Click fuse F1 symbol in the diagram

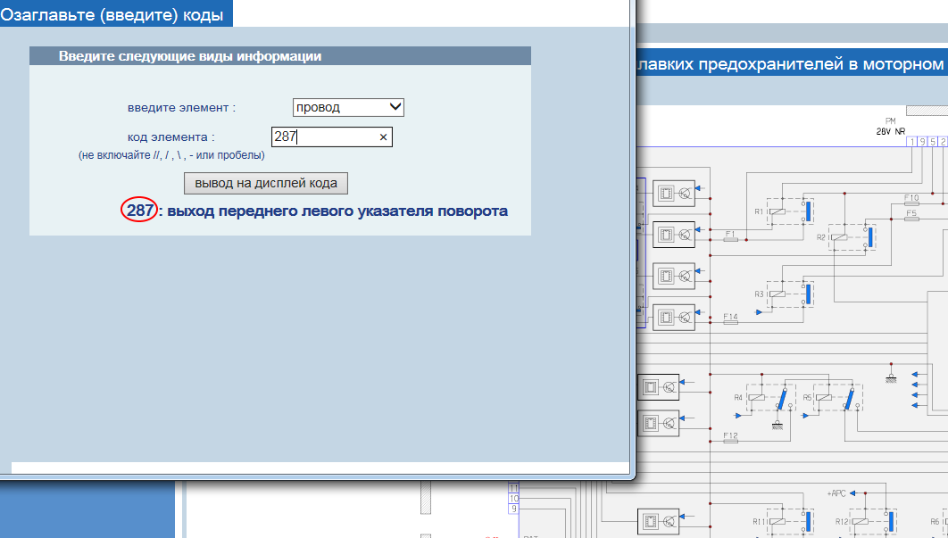[x=730, y=239]
